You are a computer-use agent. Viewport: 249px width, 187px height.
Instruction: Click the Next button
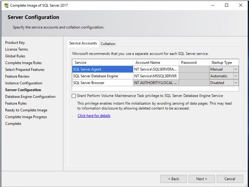click(202, 179)
